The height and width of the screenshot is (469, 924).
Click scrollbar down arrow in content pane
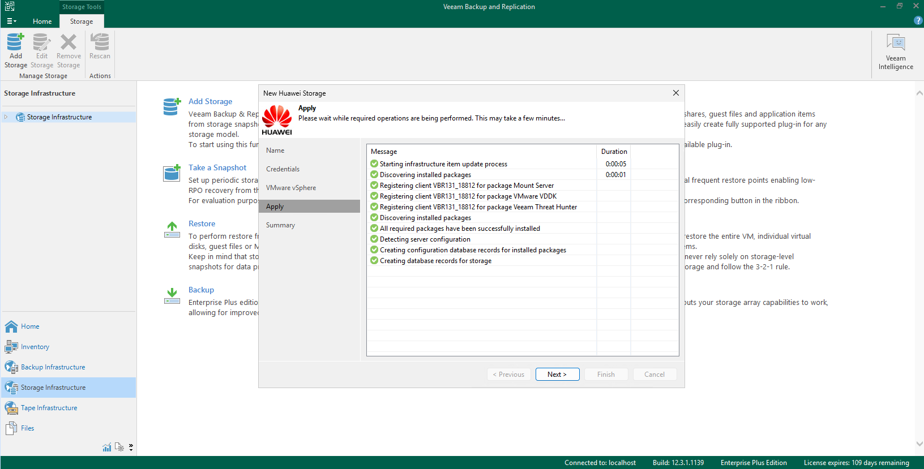(919, 444)
